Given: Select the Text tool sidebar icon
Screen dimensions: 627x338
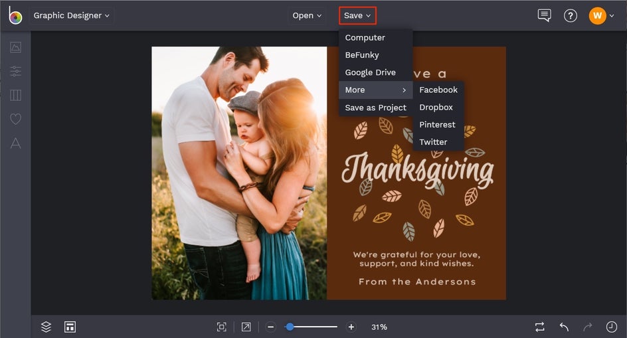Looking at the screenshot, I should click(x=15, y=143).
